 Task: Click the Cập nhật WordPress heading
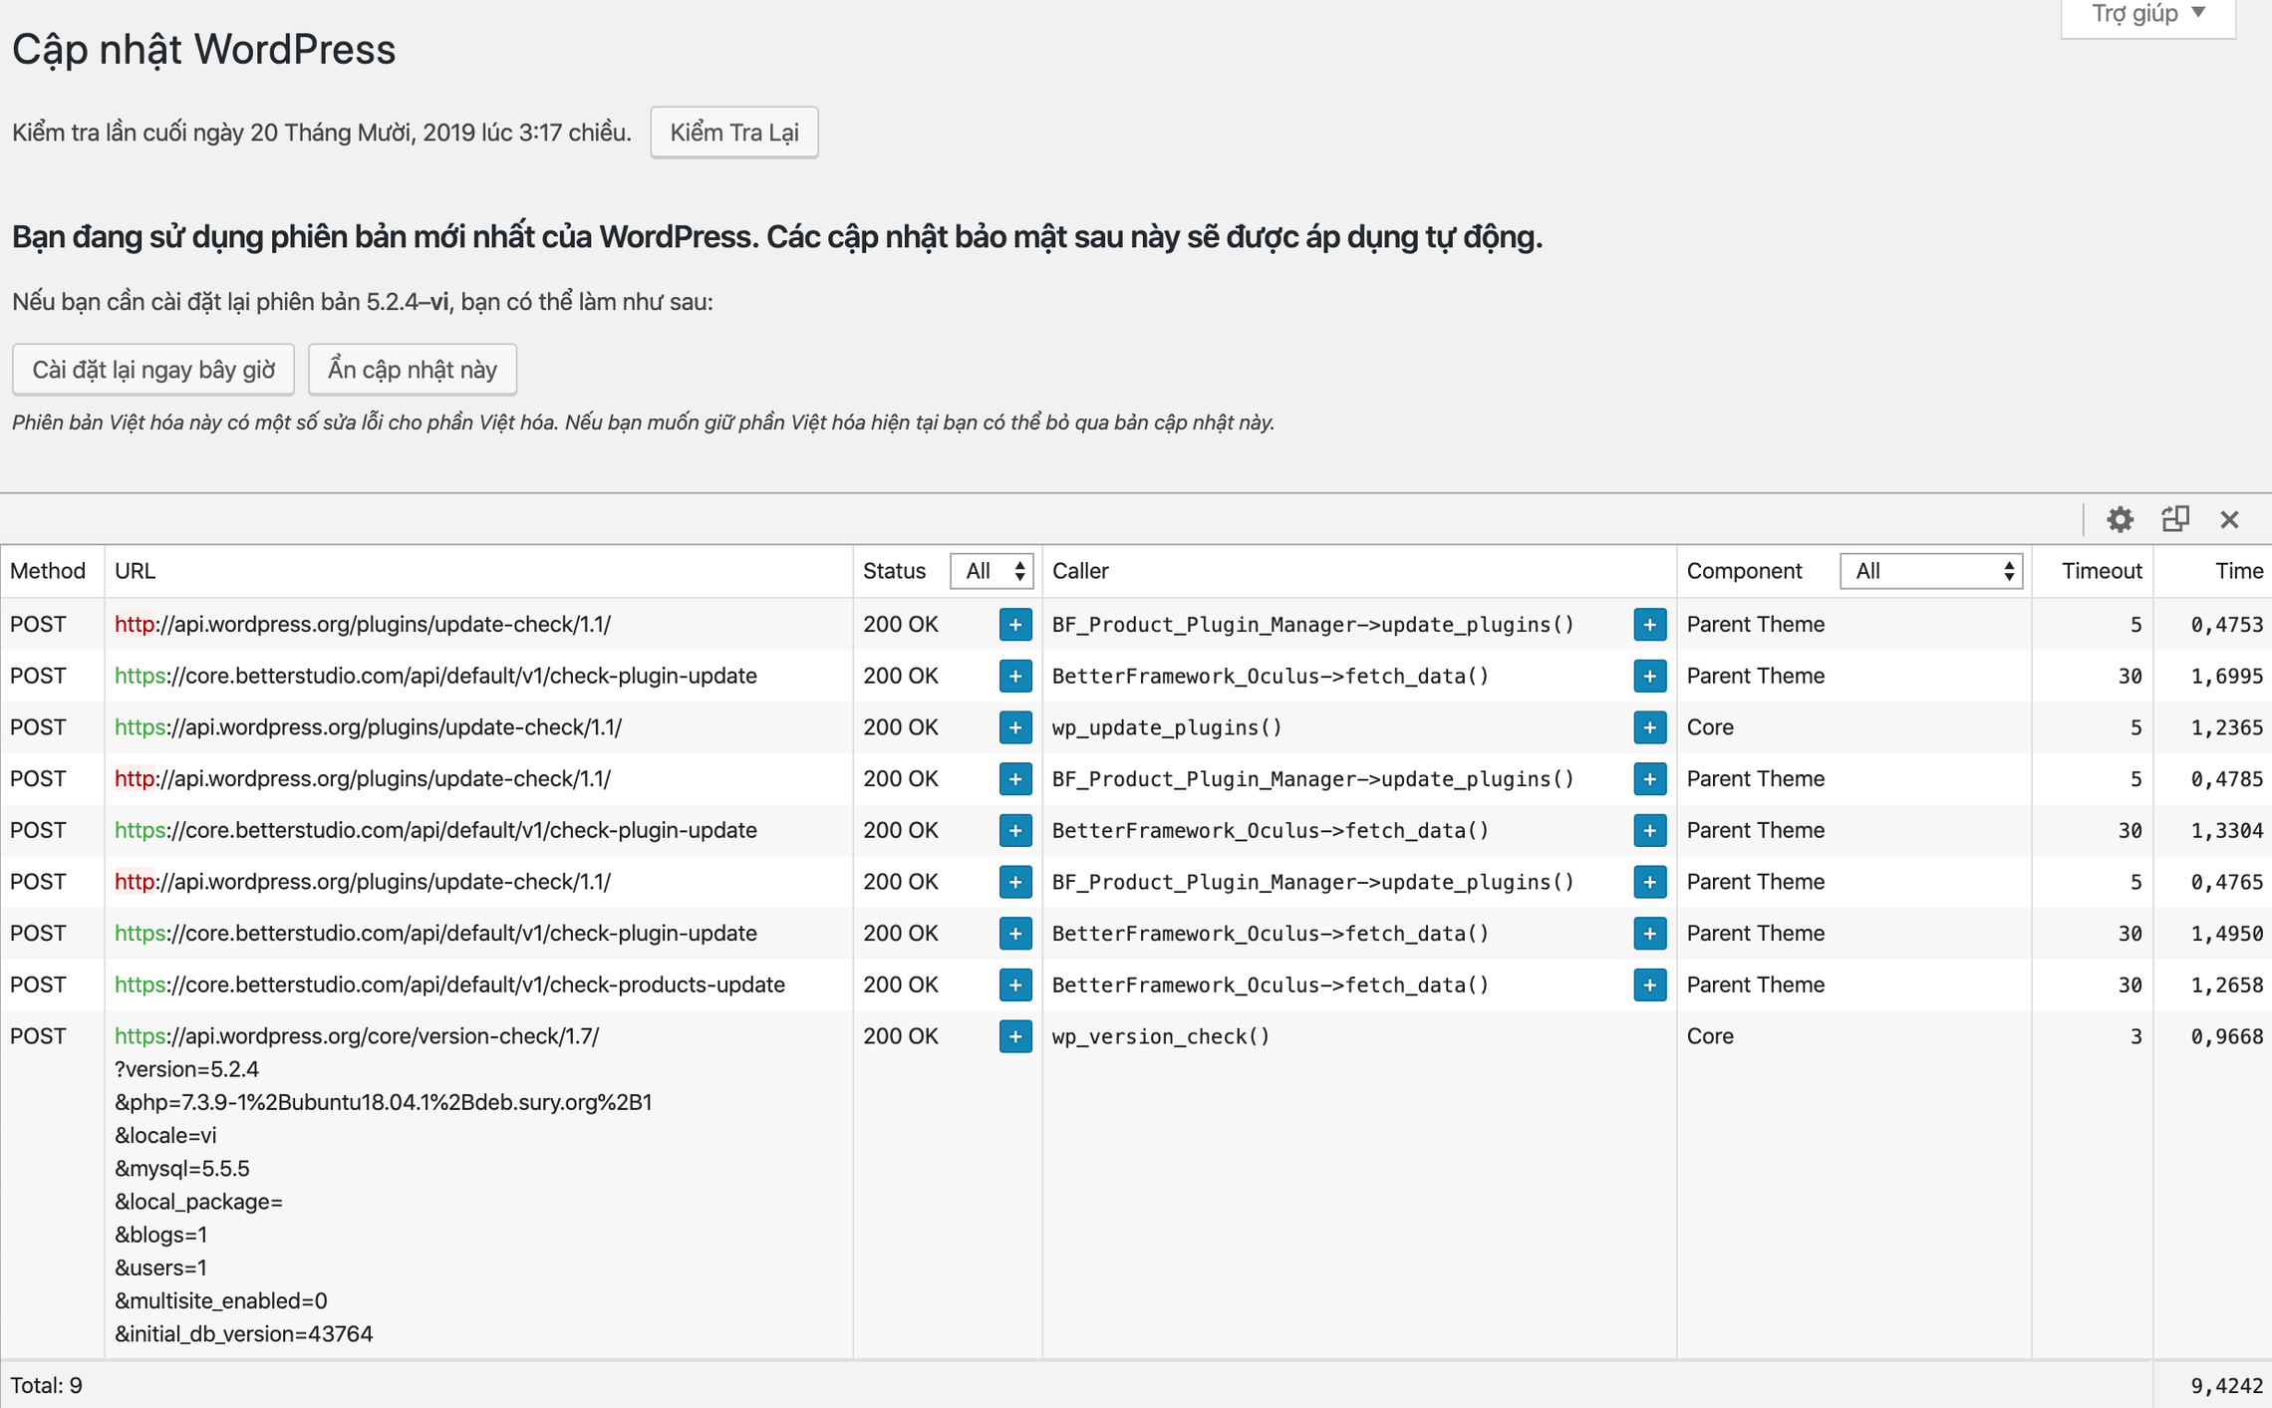[x=204, y=49]
